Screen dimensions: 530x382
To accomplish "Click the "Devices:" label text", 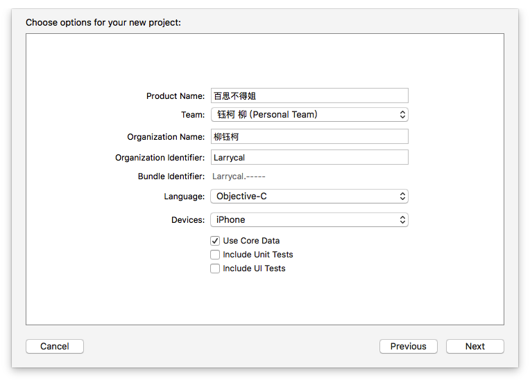I will click(x=187, y=220).
